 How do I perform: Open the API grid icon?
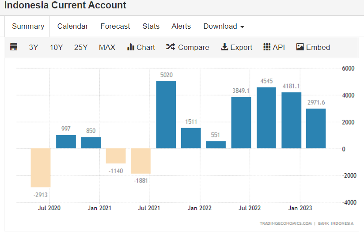267,47
